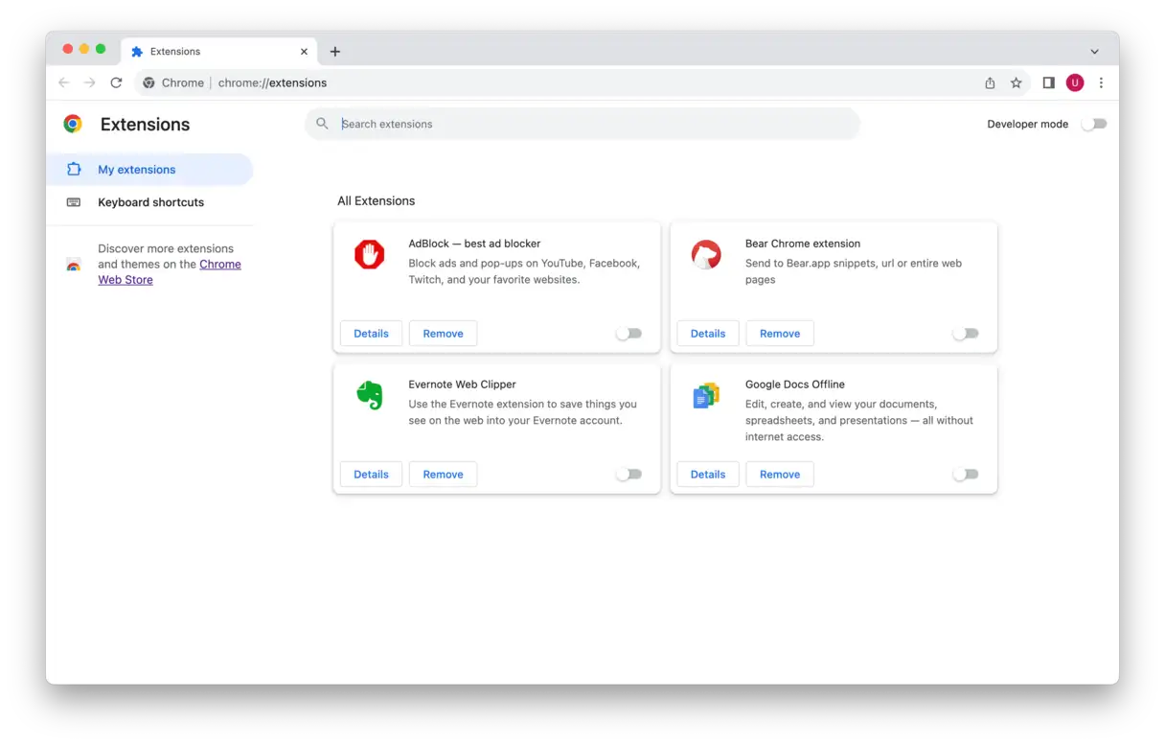
Task: Open a new tab with plus icon
Action: [x=334, y=52]
